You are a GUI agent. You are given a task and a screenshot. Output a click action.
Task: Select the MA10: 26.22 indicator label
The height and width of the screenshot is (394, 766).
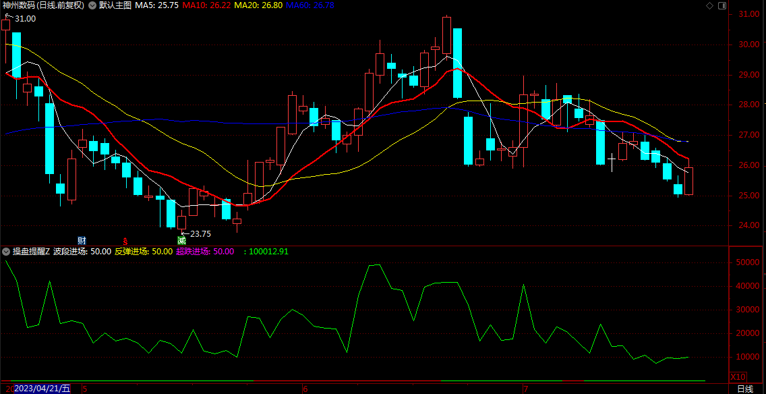pos(206,6)
